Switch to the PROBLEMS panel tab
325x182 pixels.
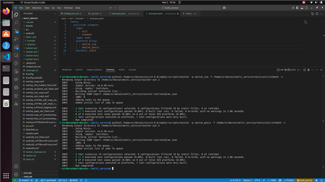click(x=67, y=70)
